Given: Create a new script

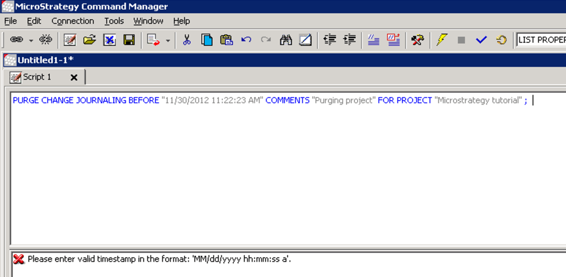Looking at the screenshot, I should (x=70, y=40).
